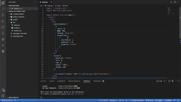Run the file with the play icon

click(x=171, y=2)
